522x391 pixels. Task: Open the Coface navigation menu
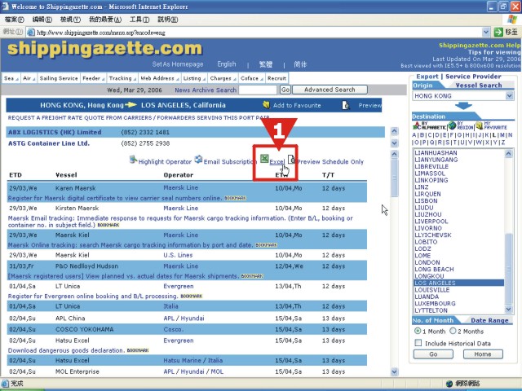coord(252,78)
